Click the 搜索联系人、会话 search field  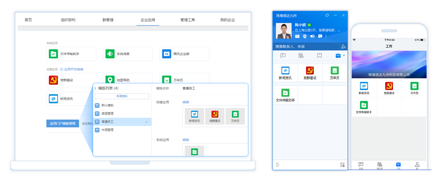click(x=305, y=47)
